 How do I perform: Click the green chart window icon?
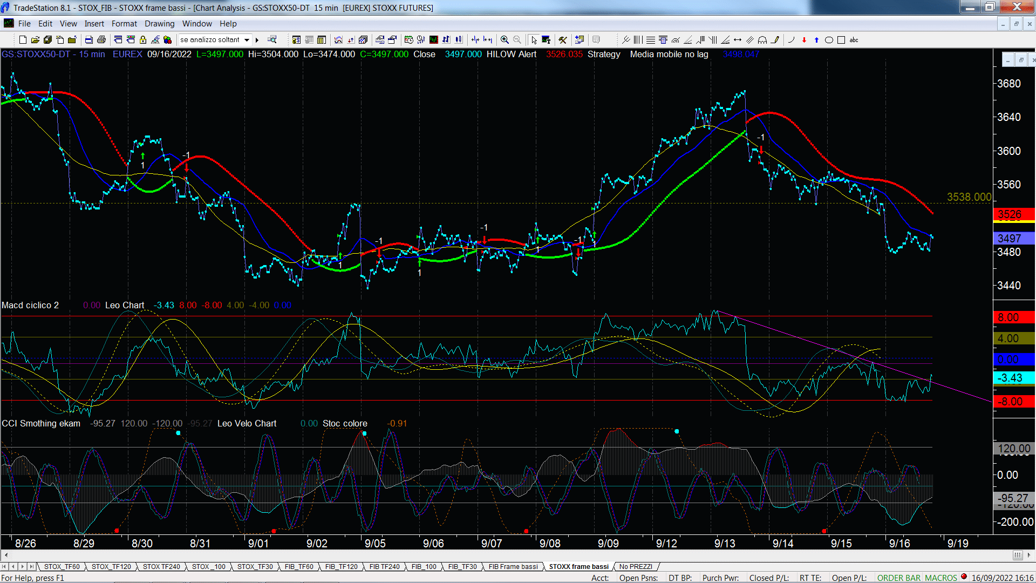pyautogui.click(x=433, y=40)
